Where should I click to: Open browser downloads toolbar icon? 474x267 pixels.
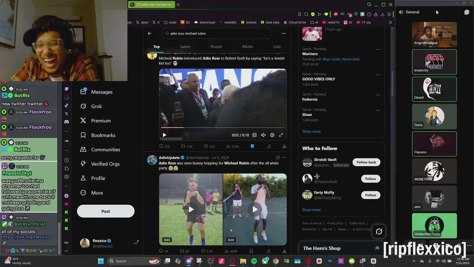point(383,14)
